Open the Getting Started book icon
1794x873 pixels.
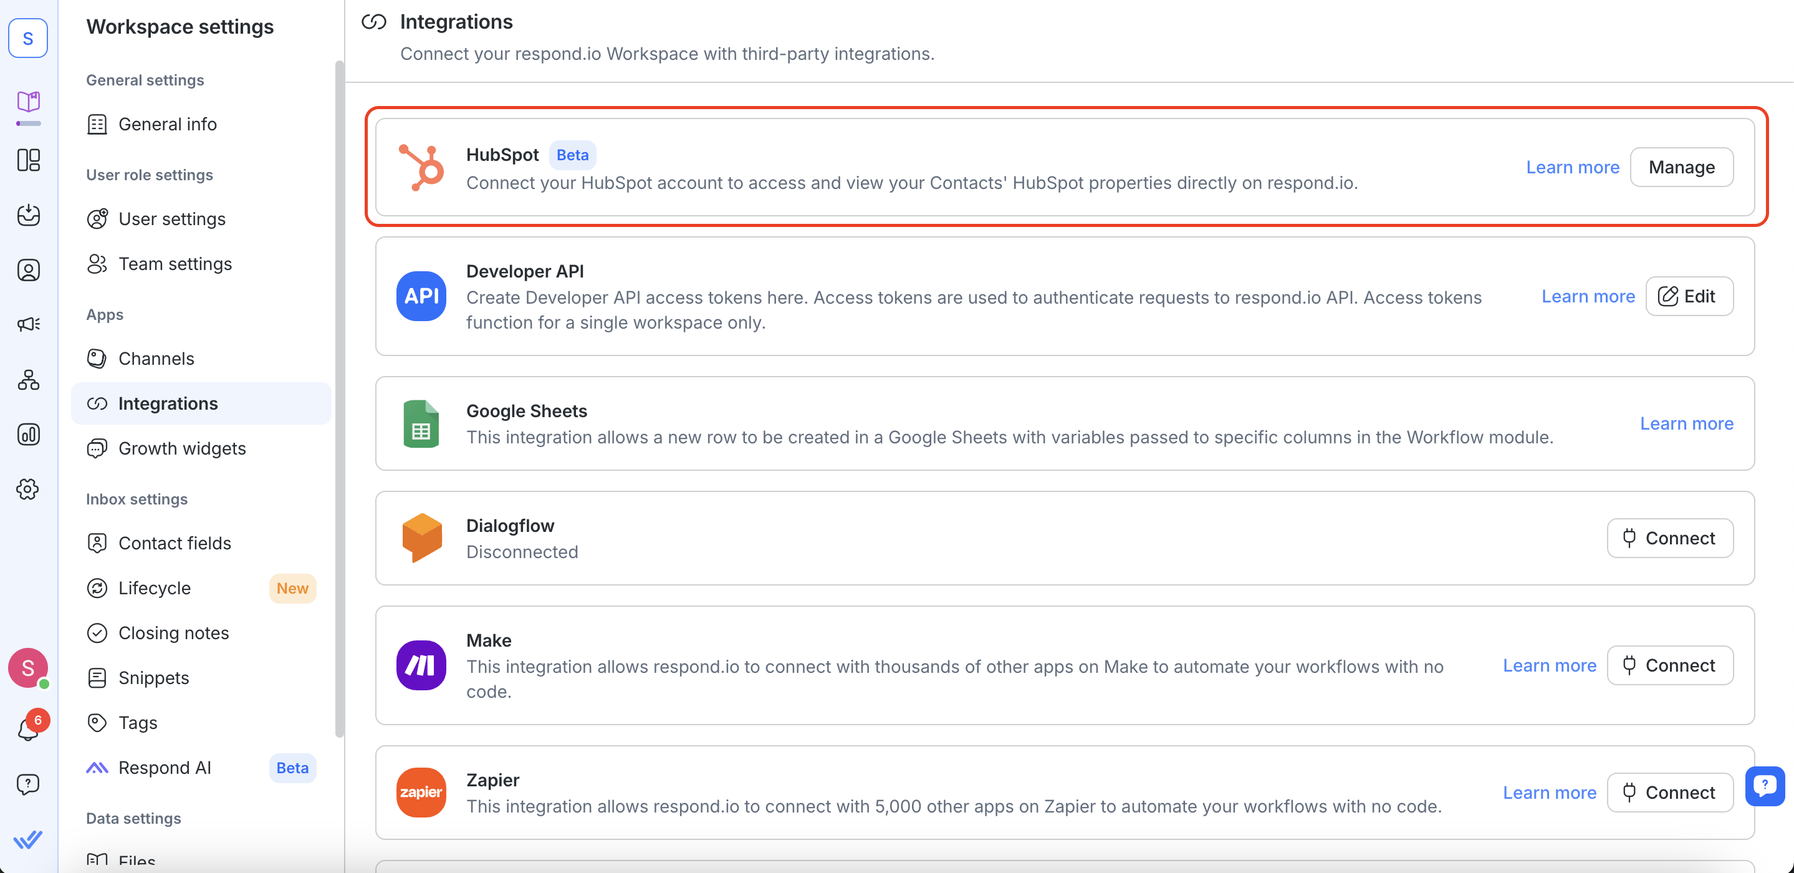pyautogui.click(x=28, y=103)
